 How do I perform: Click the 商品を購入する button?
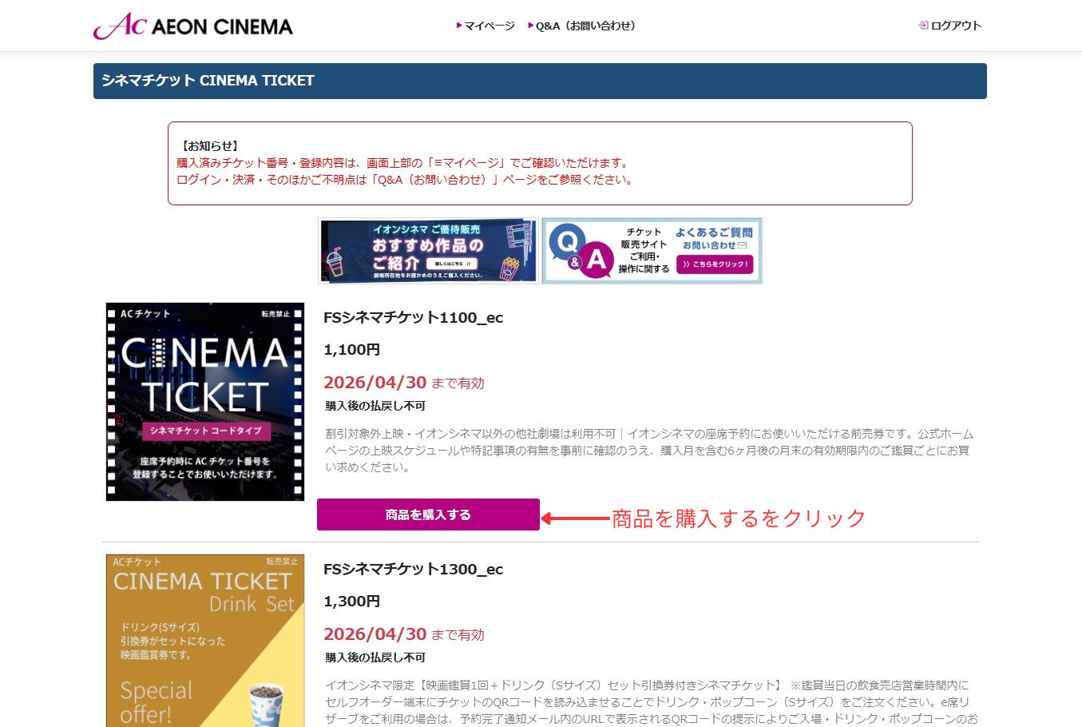pos(428,514)
